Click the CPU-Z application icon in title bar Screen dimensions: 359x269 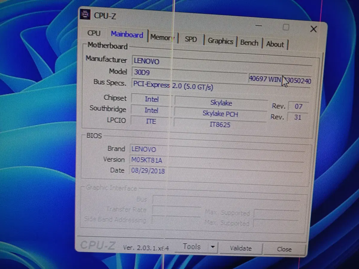(x=85, y=15)
